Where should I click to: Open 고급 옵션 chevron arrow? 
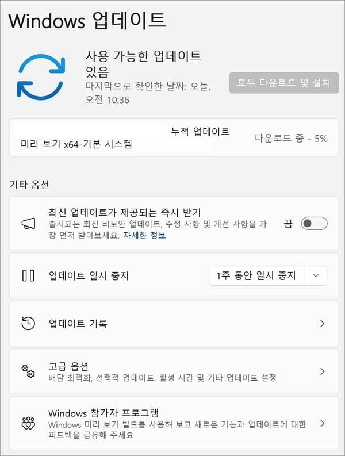pos(322,371)
